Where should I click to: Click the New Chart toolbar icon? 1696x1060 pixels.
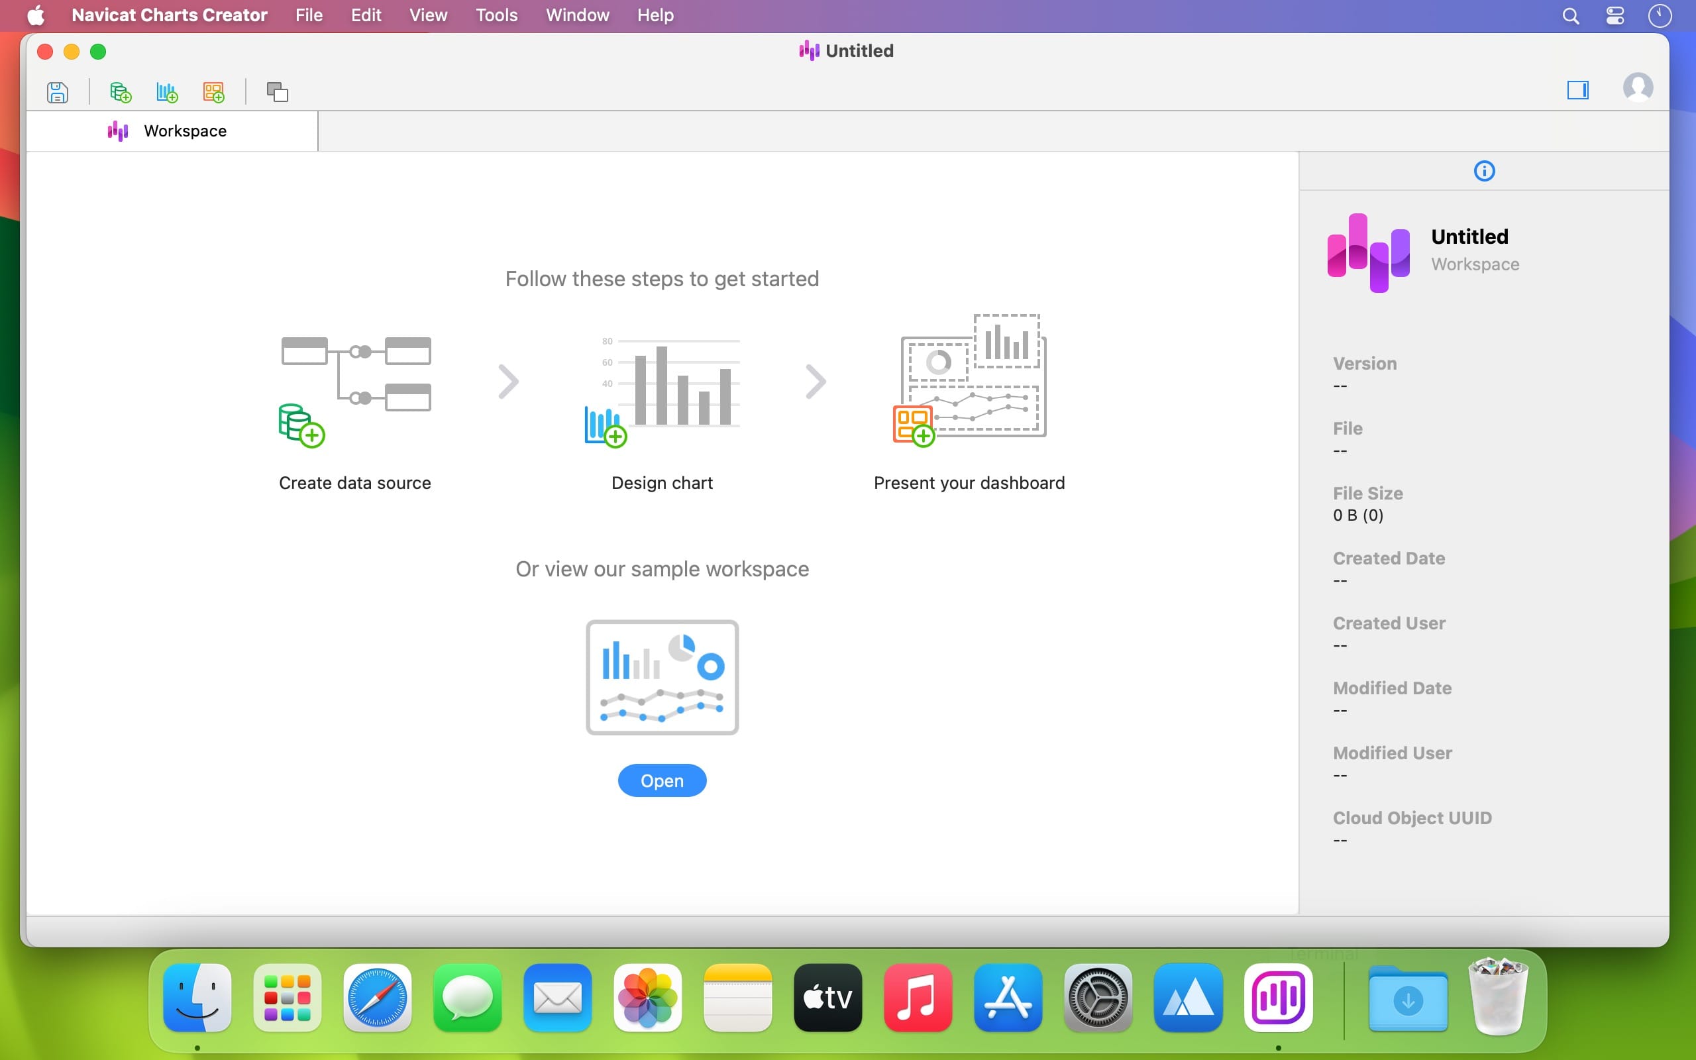tap(167, 92)
